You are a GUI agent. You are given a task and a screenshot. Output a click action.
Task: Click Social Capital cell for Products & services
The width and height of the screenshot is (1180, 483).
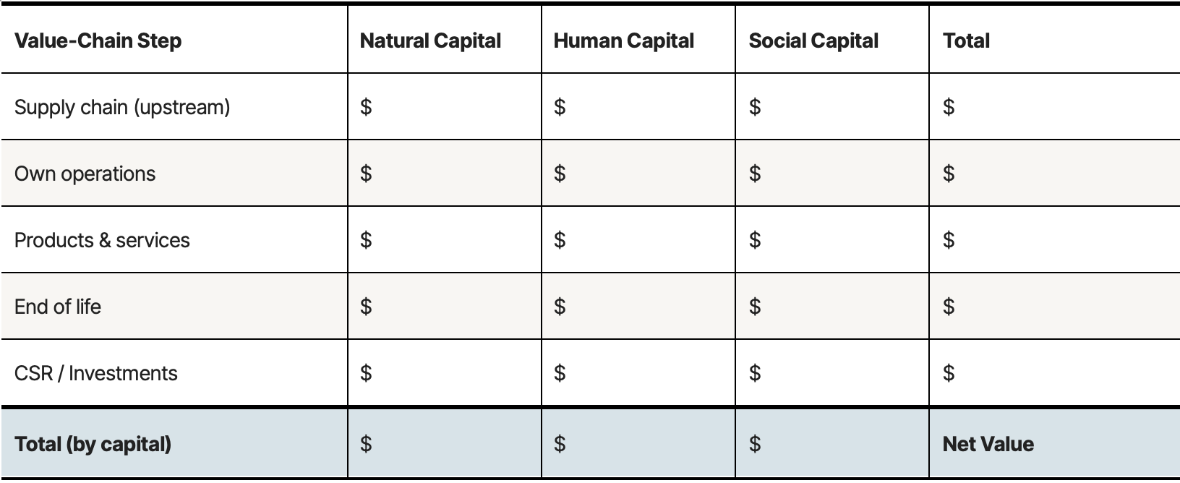pyautogui.click(x=831, y=240)
